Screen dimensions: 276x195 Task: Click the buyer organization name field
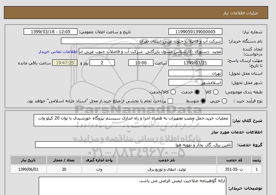coord(142,41)
